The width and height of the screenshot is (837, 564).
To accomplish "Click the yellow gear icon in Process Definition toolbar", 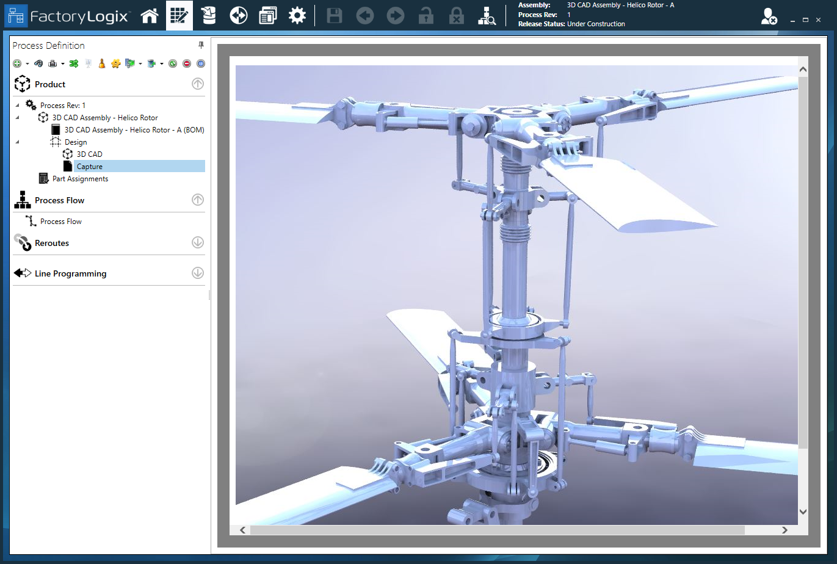I will (116, 63).
